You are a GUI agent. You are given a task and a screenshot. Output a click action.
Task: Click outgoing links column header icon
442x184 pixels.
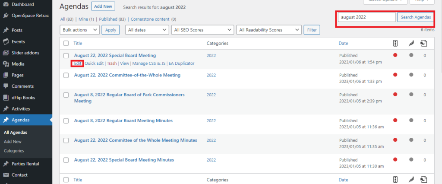pyautogui.click(x=423, y=43)
